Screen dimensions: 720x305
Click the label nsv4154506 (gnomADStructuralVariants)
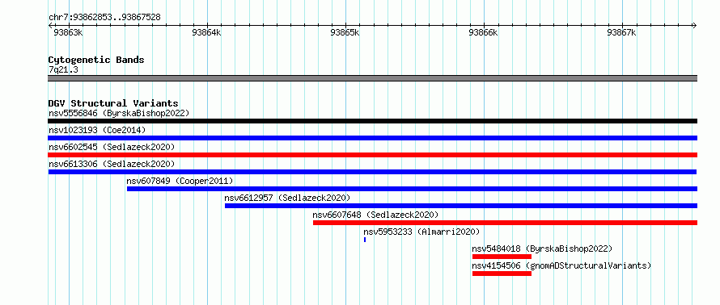[562, 265]
